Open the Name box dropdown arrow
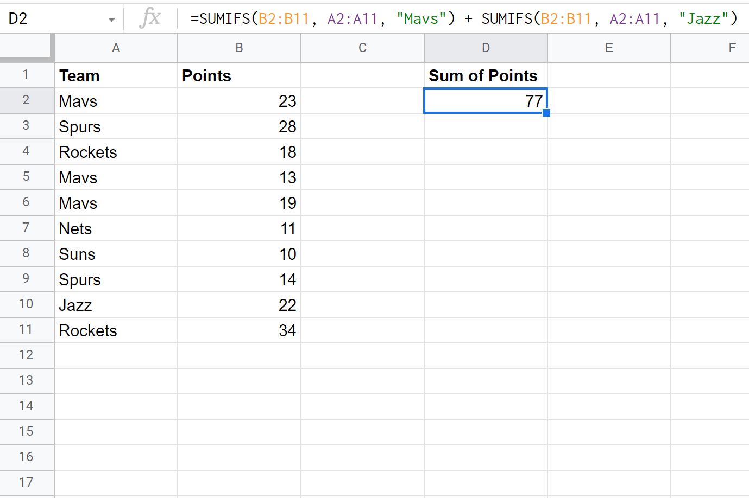The image size is (749, 498). click(111, 20)
